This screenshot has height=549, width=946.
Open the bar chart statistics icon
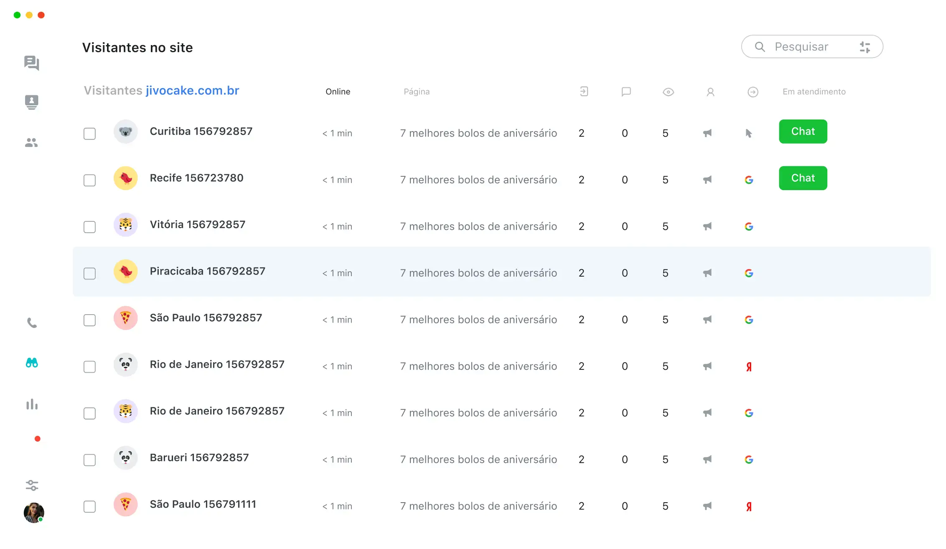(x=32, y=404)
